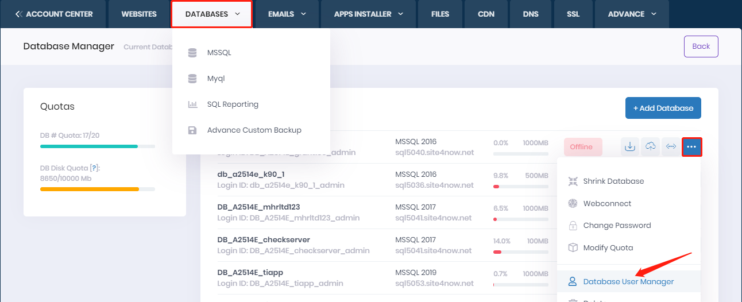Open the APPS INSTALLER dropdown
This screenshot has width=742, height=302.
point(368,14)
